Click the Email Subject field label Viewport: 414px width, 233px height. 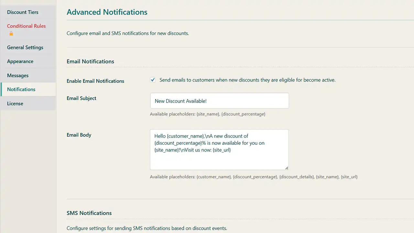82,98
